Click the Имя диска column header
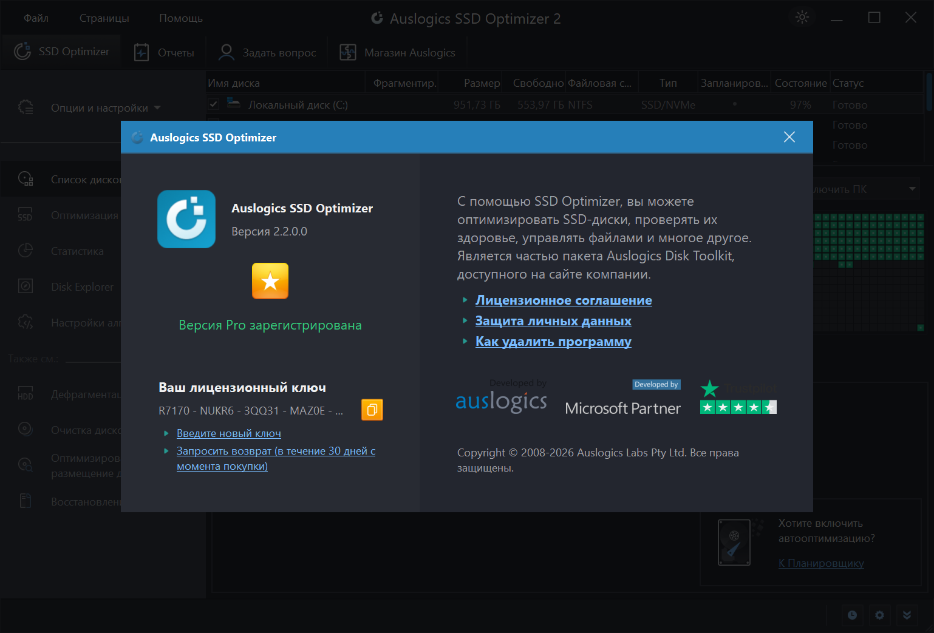Viewport: 934px width, 633px height. tap(234, 83)
